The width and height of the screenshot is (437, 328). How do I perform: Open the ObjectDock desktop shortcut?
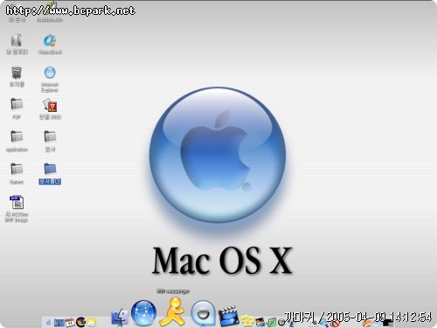[50, 40]
